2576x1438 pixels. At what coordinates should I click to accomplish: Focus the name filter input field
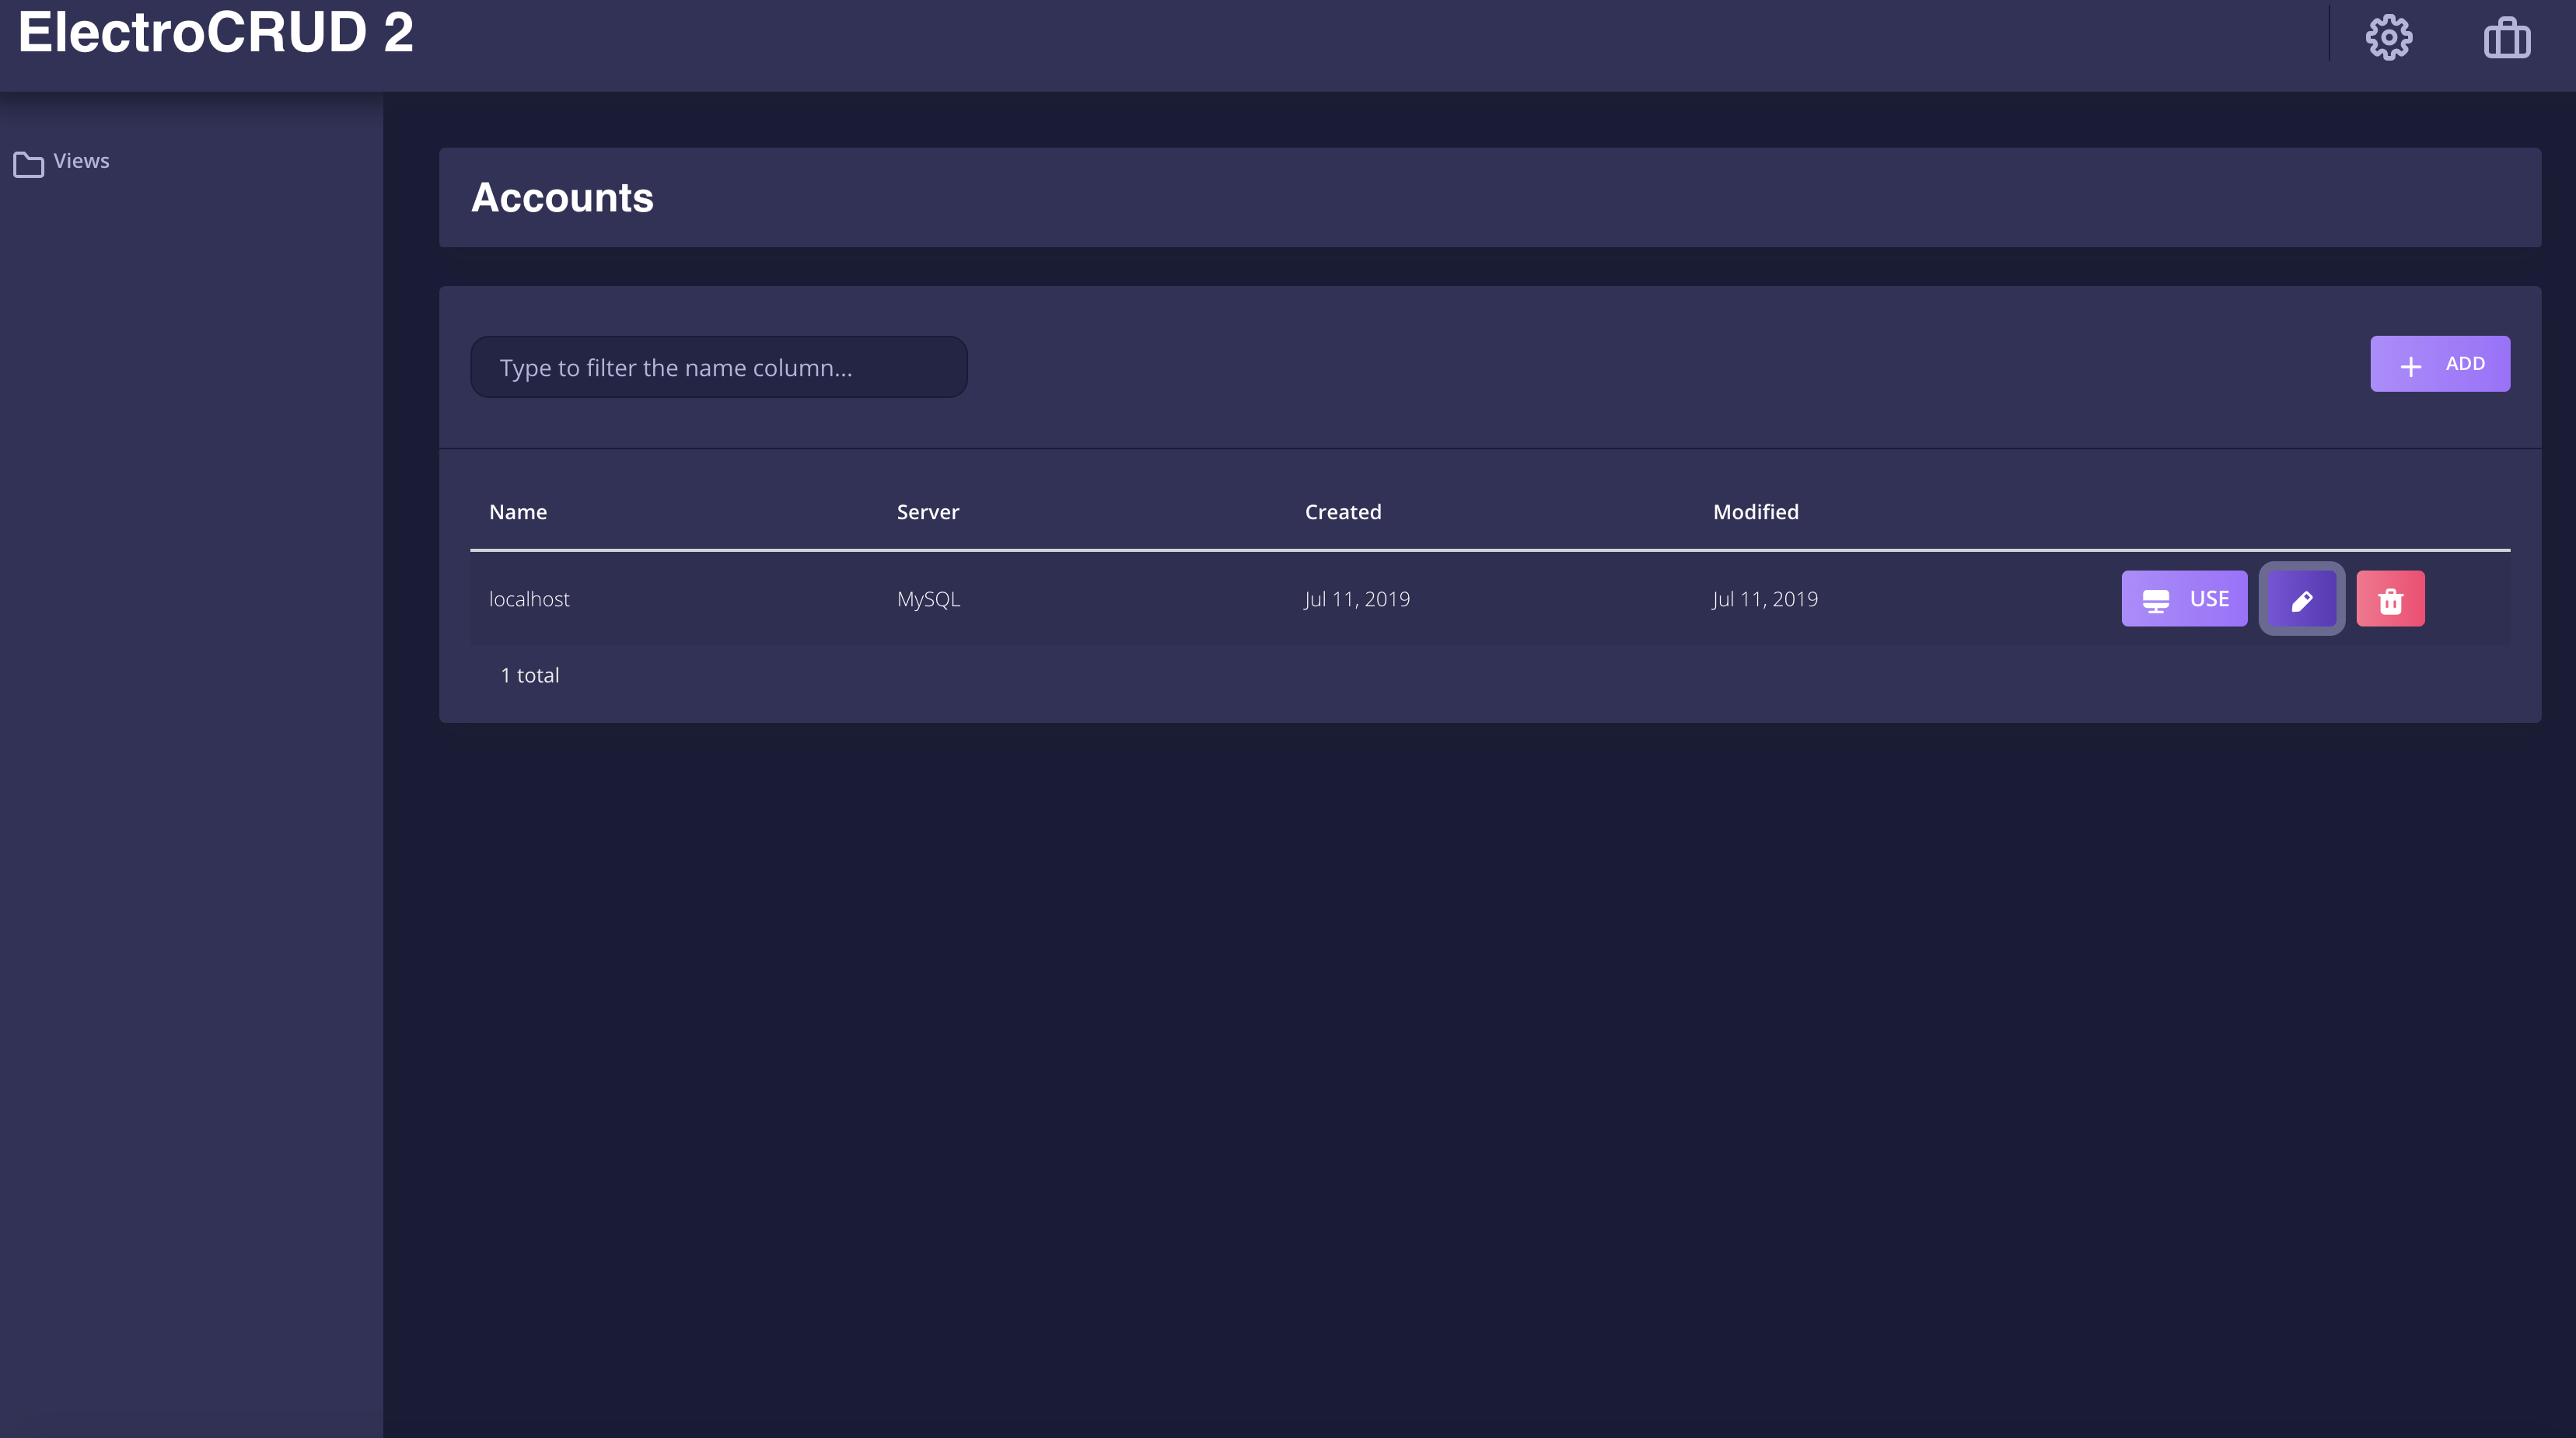click(x=718, y=367)
